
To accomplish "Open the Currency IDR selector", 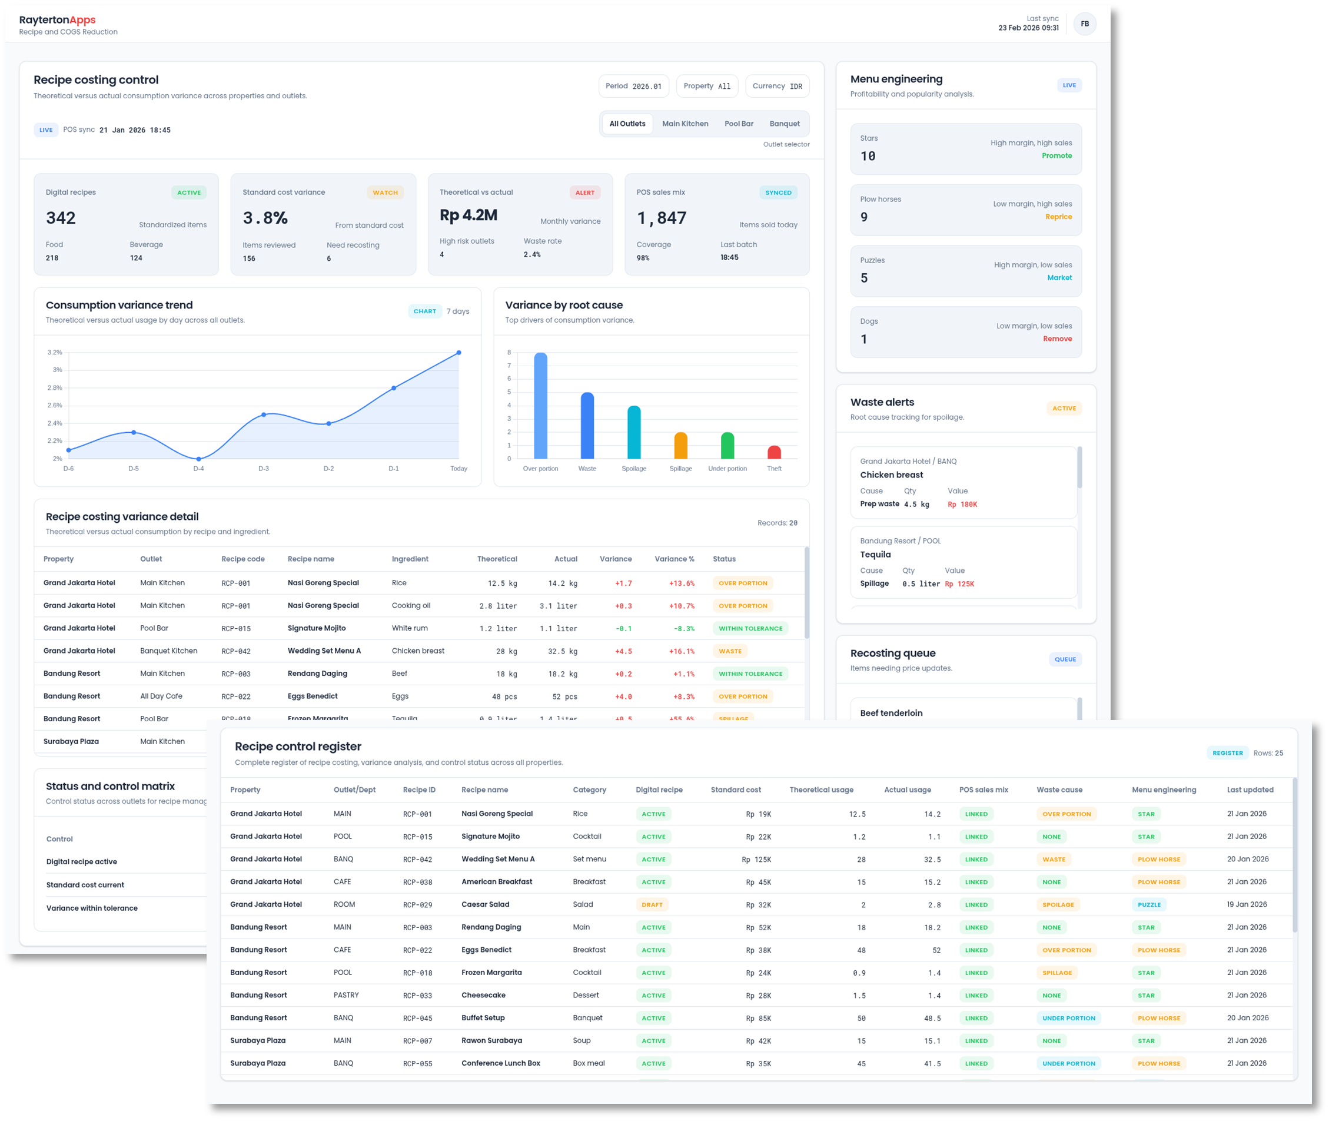I will coord(776,87).
